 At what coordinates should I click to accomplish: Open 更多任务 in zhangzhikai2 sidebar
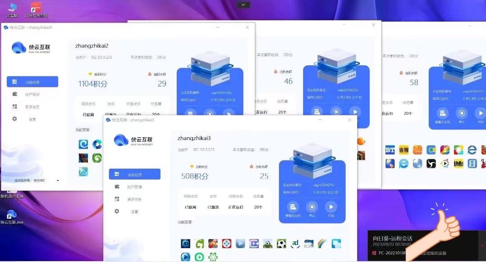[32, 107]
